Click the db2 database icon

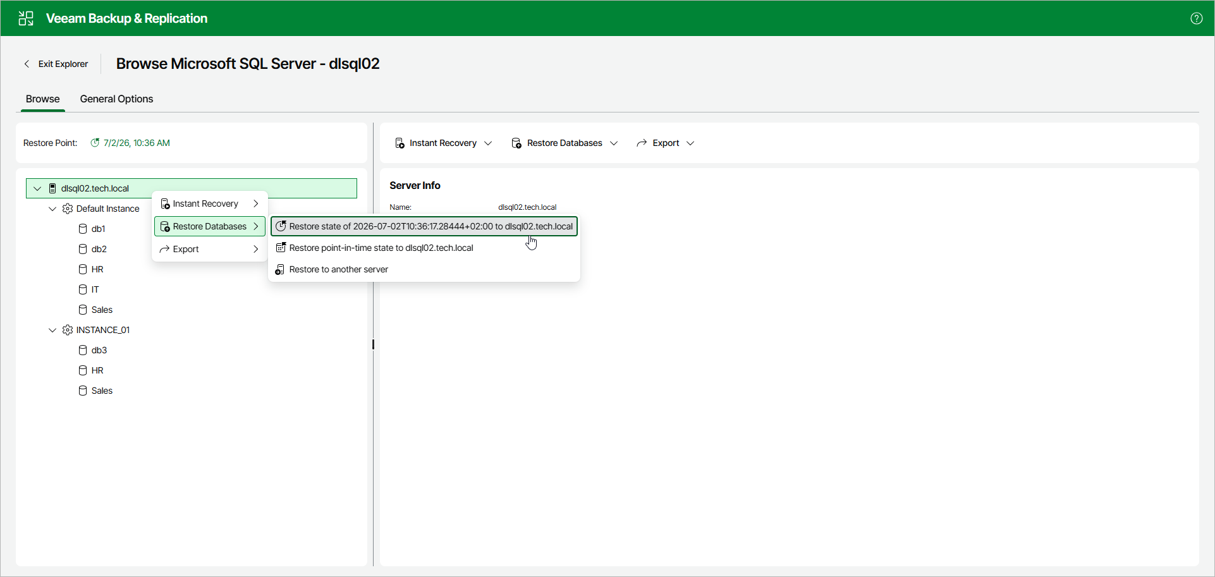point(83,249)
